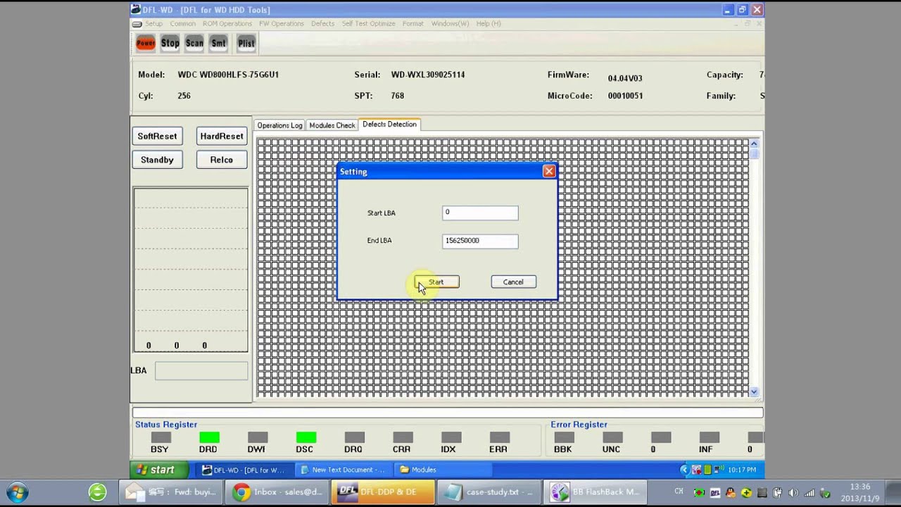Click the DFL-WD title bar app icon
The image size is (901, 507).
(x=137, y=10)
